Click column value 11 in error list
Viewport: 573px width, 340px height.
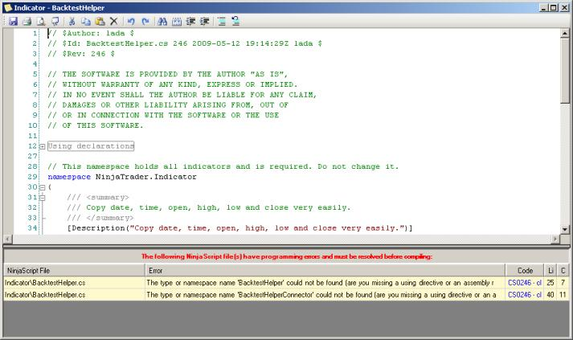563,295
